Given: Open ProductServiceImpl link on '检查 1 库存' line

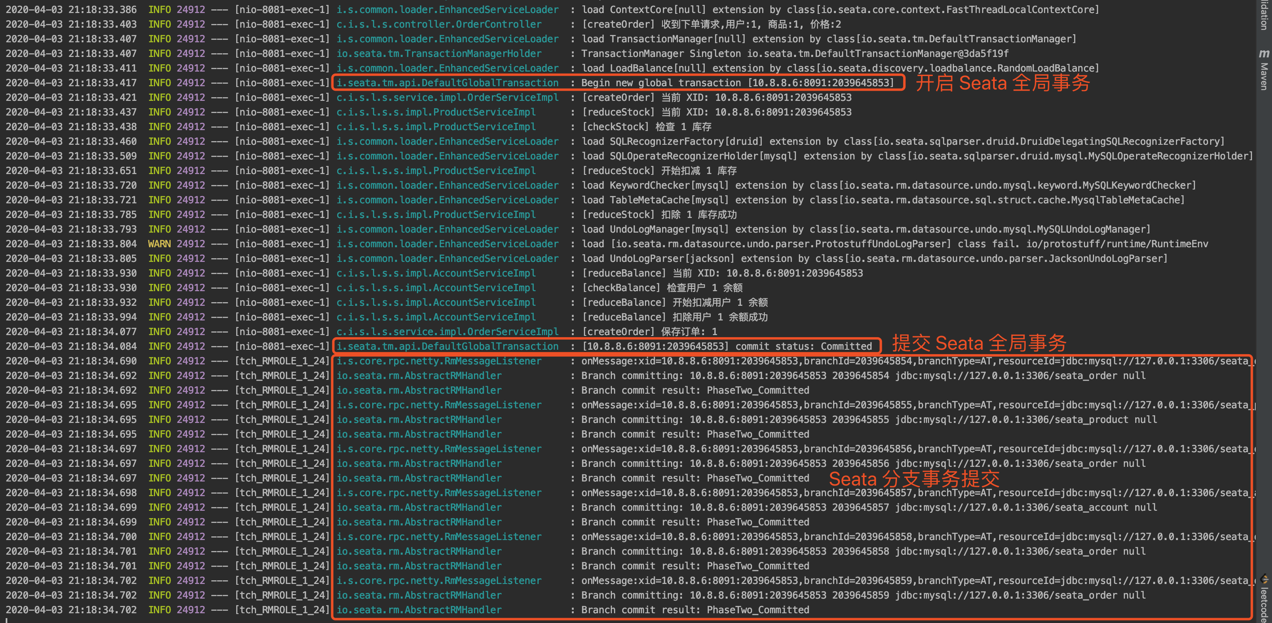Looking at the screenshot, I should point(436,127).
